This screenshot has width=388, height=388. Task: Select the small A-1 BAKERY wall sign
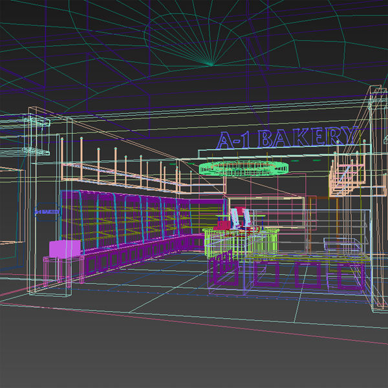click(x=47, y=212)
